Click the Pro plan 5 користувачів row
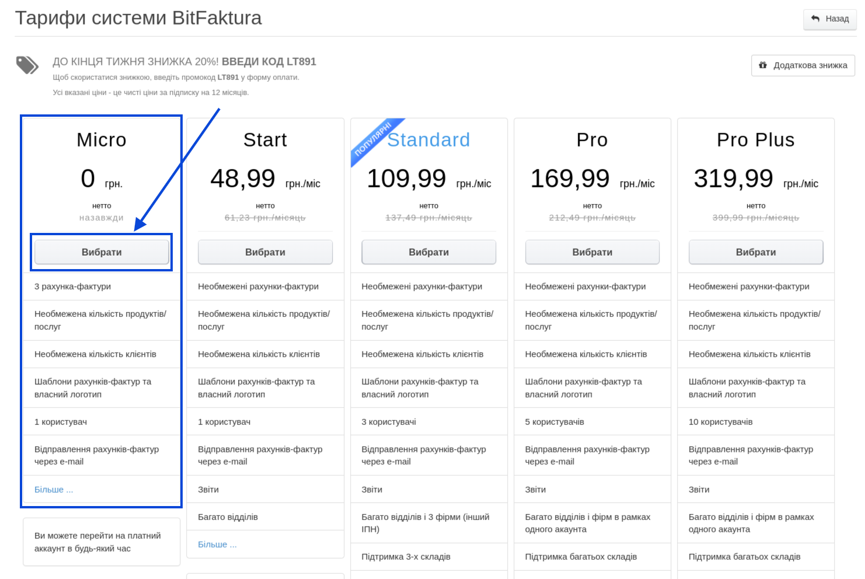The image size is (865, 579). click(x=554, y=422)
